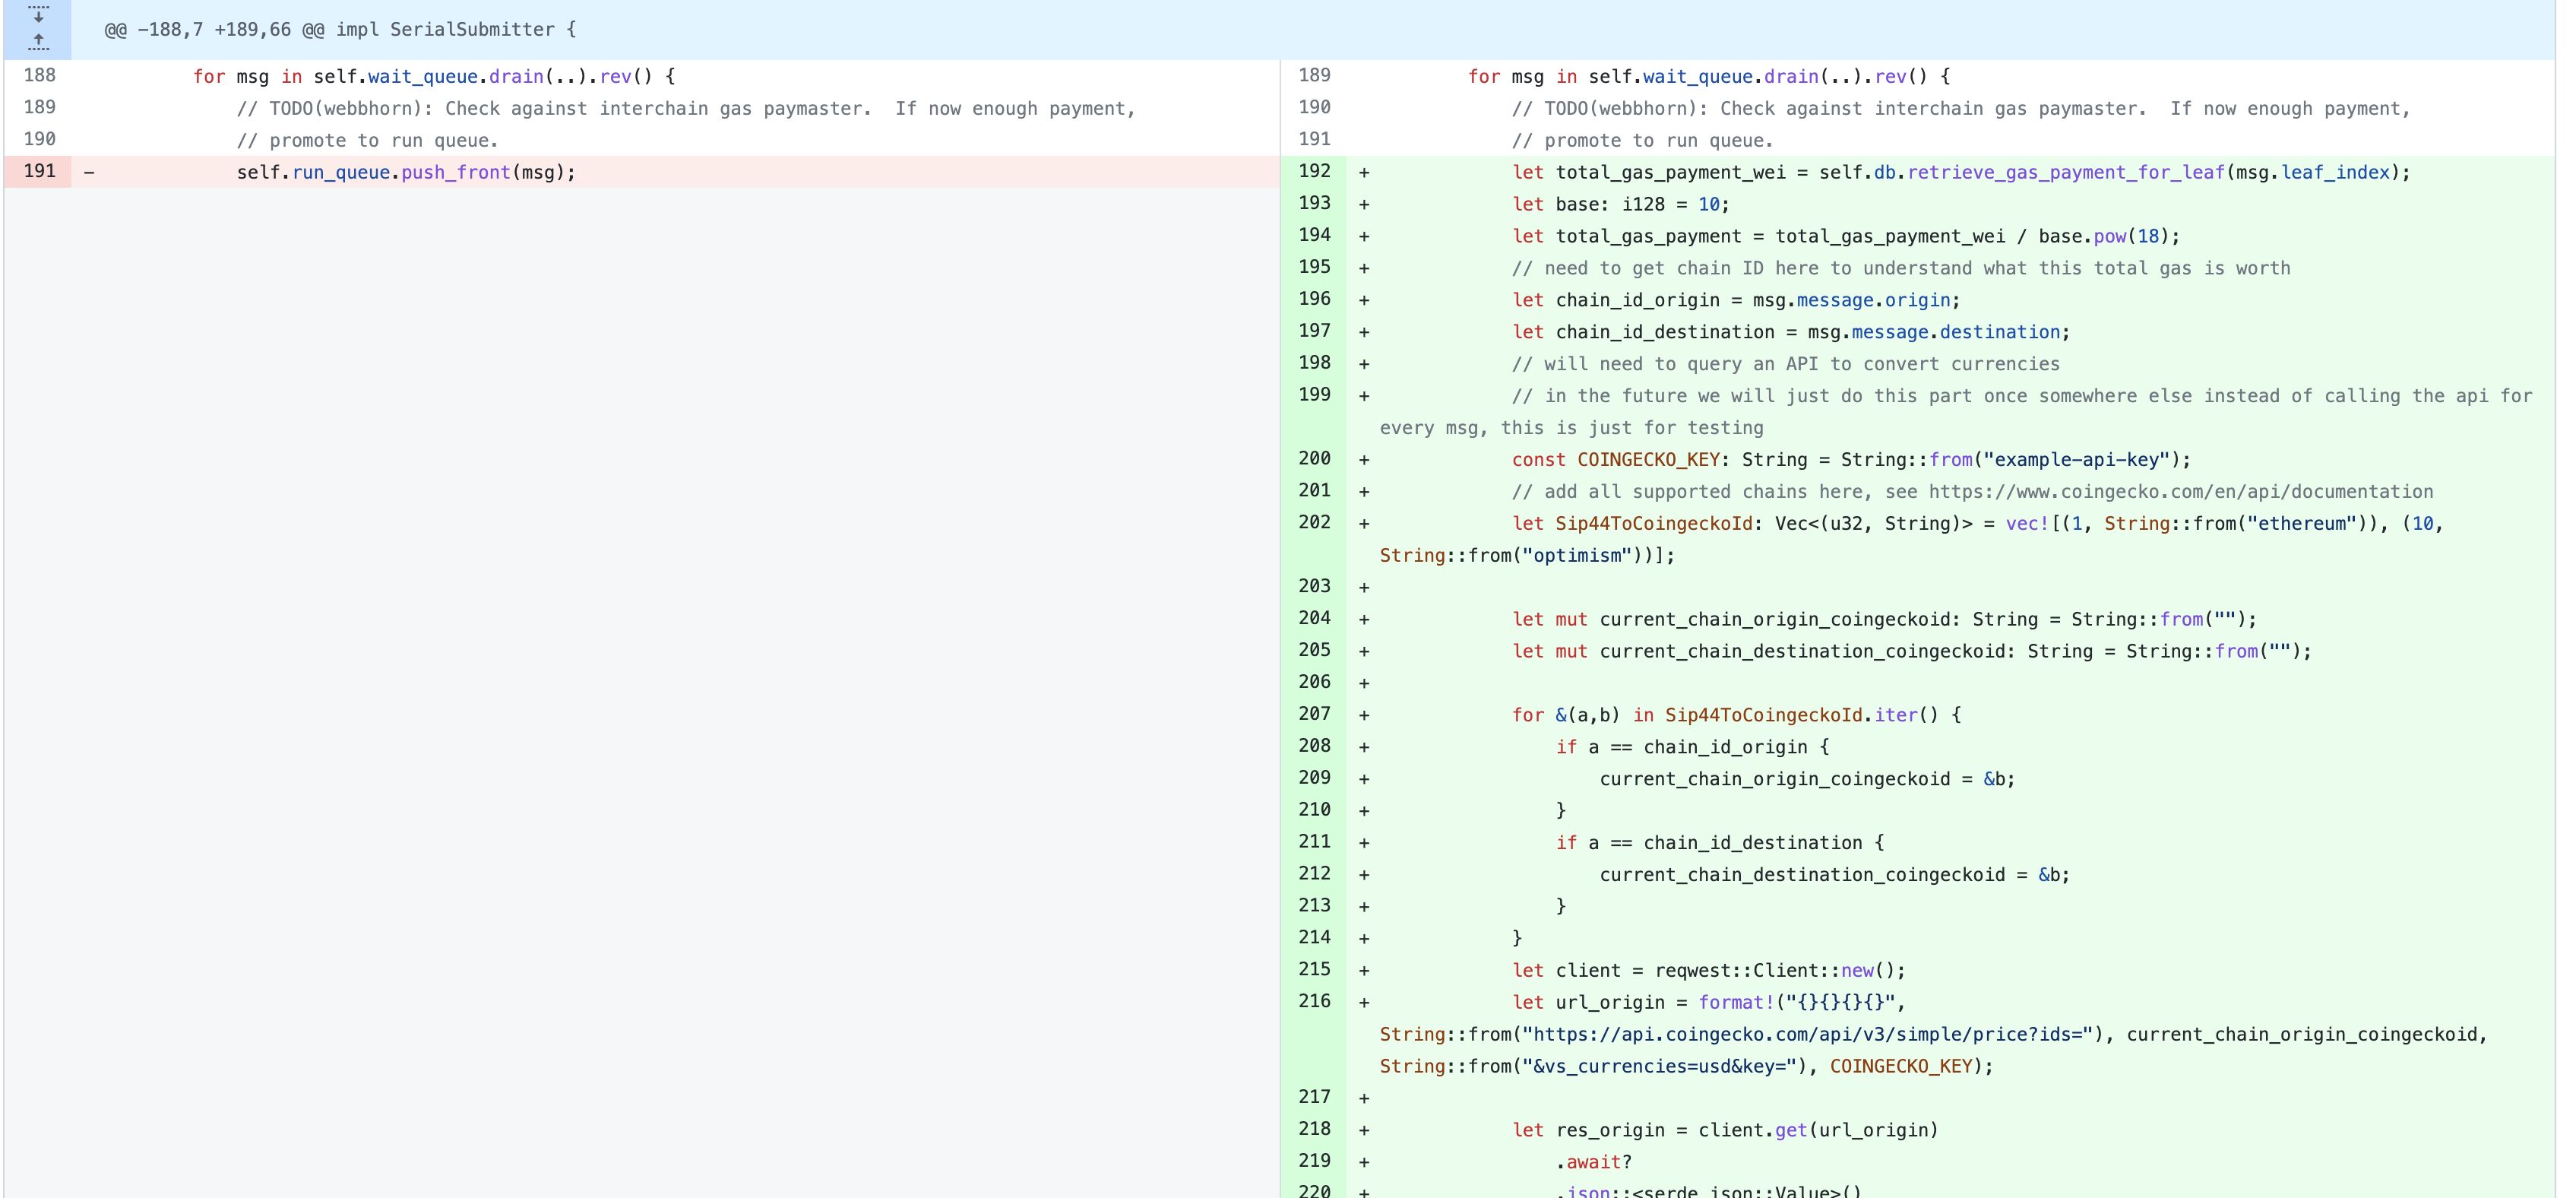Select right line number 189
Screen dimensions: 2576x1198
(1314, 75)
